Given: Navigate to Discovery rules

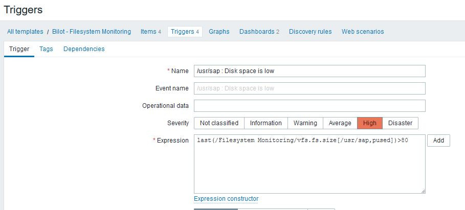Looking at the screenshot, I should 310,32.
